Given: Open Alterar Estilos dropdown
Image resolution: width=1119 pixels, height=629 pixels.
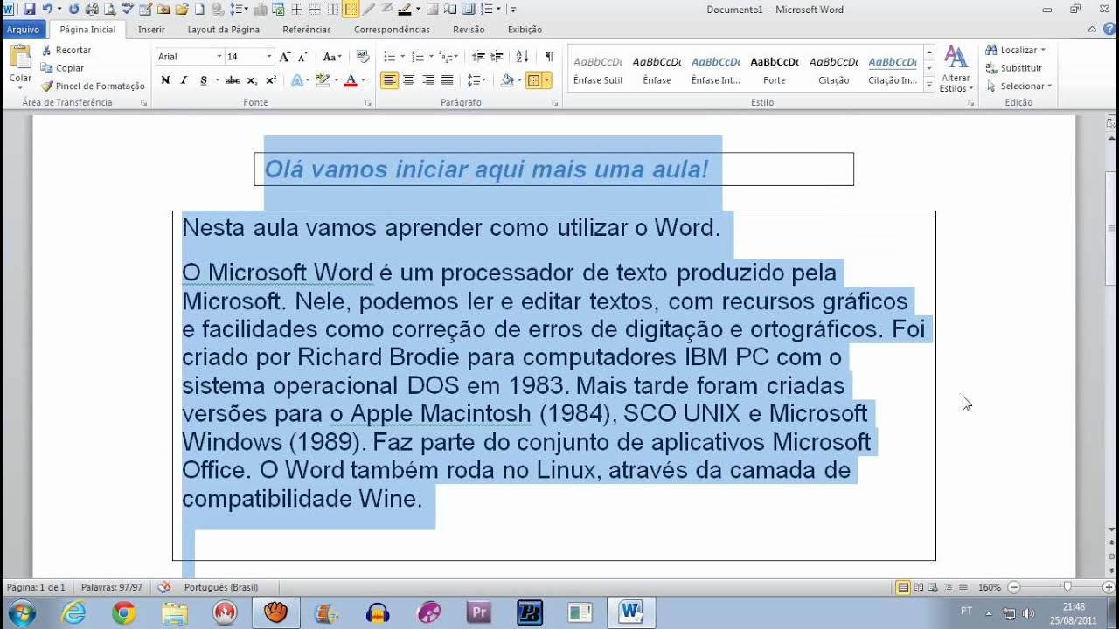Looking at the screenshot, I should [x=956, y=70].
